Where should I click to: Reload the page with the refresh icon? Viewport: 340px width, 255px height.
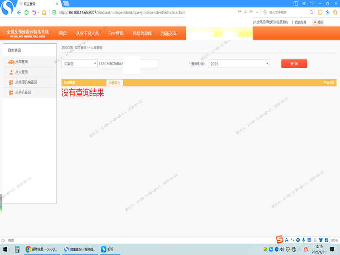27,12
